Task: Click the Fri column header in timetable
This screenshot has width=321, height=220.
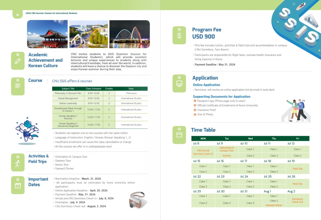Action: [x=297, y=139]
